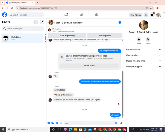Image resolution: width=165 pixels, height=132 pixels.
Task: Open the volume control in system tray
Action: (144, 129)
